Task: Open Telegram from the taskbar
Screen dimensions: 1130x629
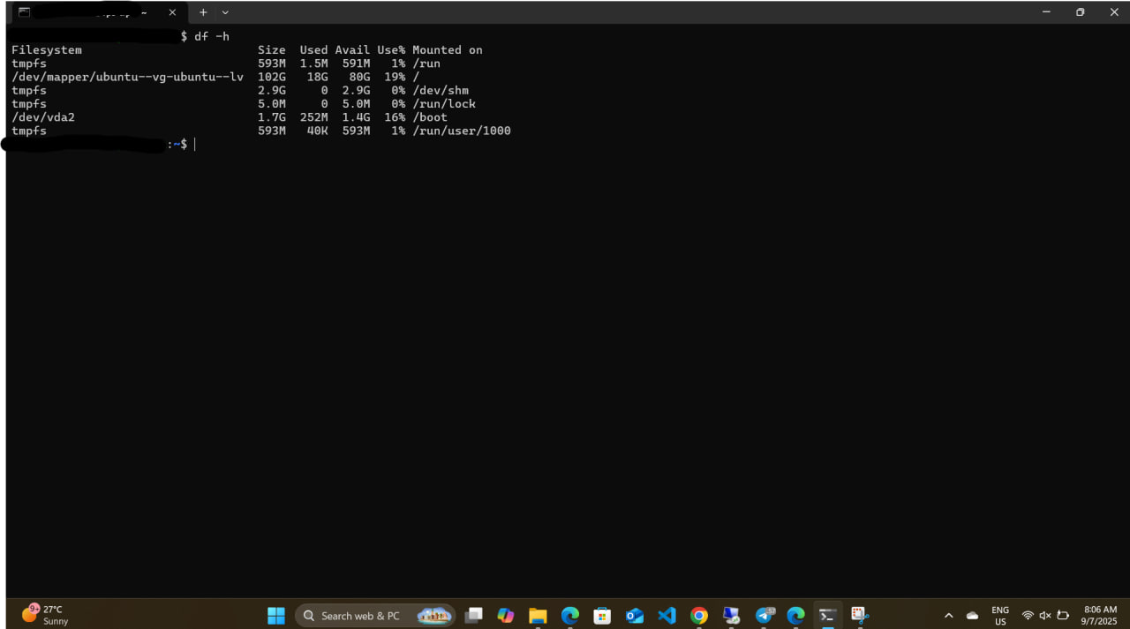Action: coord(765,615)
